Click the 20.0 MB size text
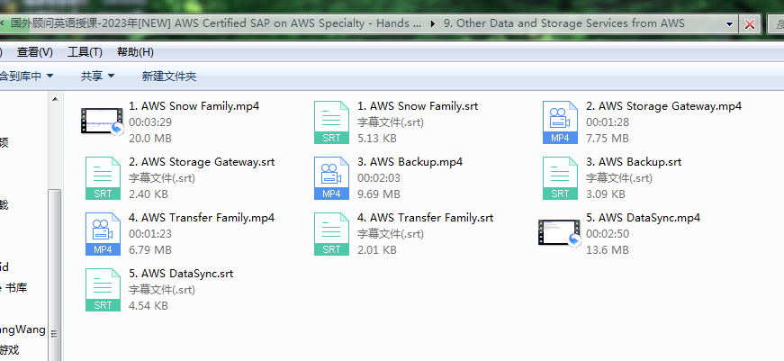784x361 pixels. [x=150, y=138]
